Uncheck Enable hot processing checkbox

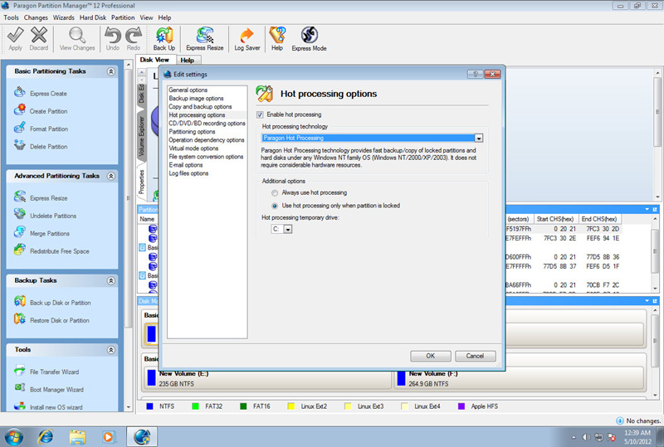pyautogui.click(x=260, y=114)
